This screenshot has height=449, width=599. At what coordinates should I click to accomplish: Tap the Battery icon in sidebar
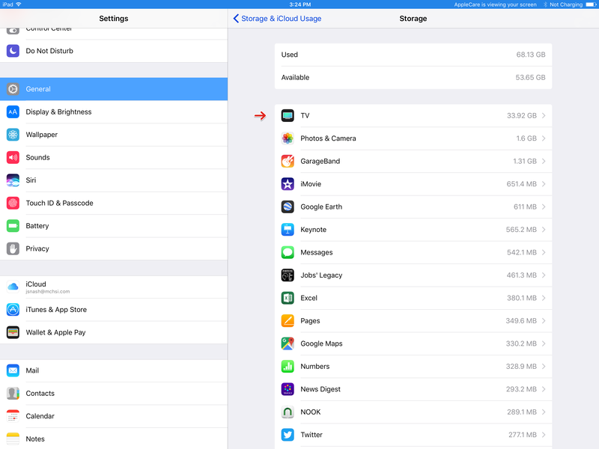click(13, 226)
